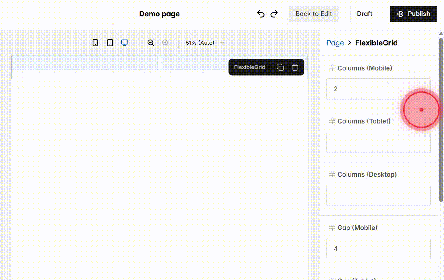Navigate to Page via breadcrumb
The image size is (444, 280).
335,43
